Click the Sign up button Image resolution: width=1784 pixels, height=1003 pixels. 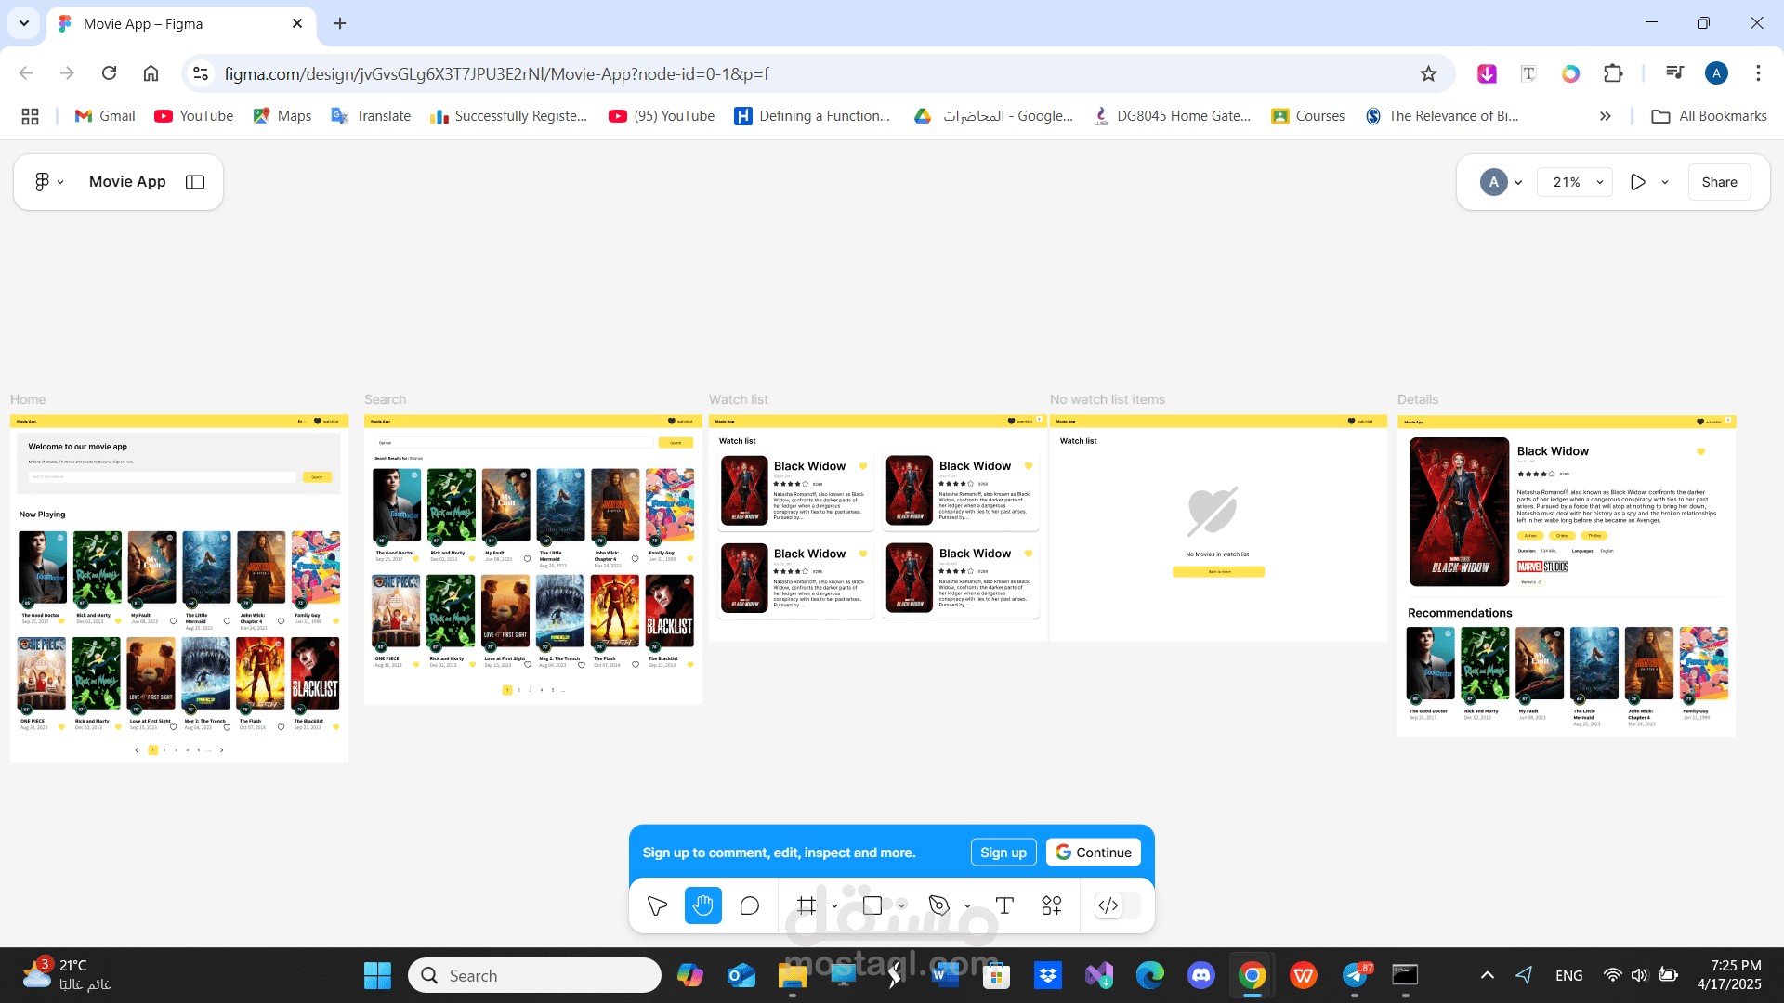(x=1003, y=852)
